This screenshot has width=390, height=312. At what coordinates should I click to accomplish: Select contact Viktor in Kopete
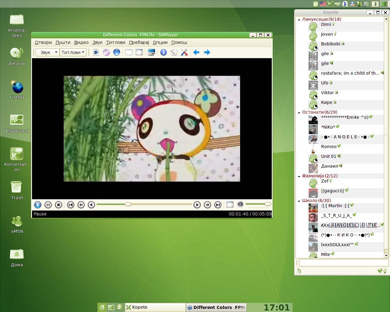pyautogui.click(x=346, y=94)
